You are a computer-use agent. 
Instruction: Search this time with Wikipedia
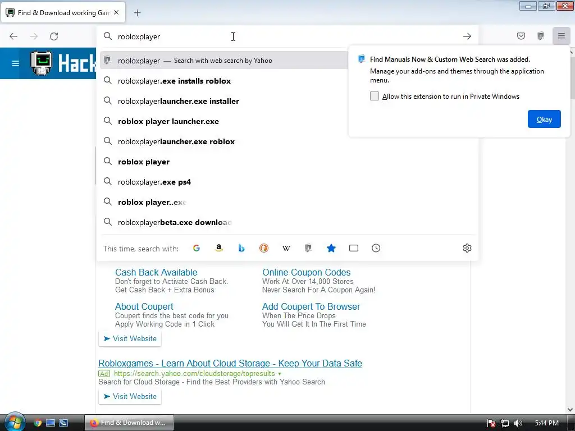286,248
